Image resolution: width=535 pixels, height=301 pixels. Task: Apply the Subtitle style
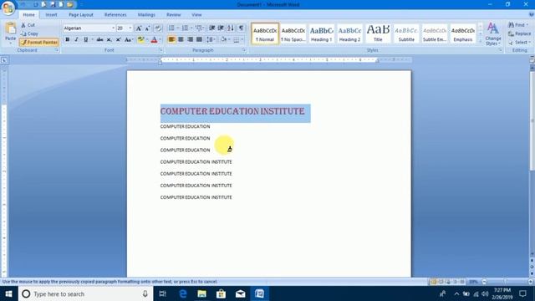coord(406,33)
